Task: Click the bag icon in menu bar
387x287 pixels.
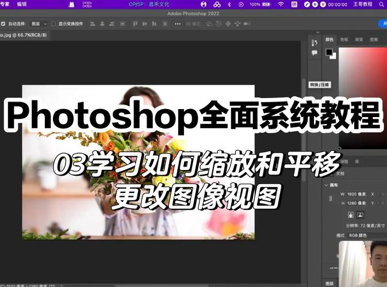Action: 71,4
